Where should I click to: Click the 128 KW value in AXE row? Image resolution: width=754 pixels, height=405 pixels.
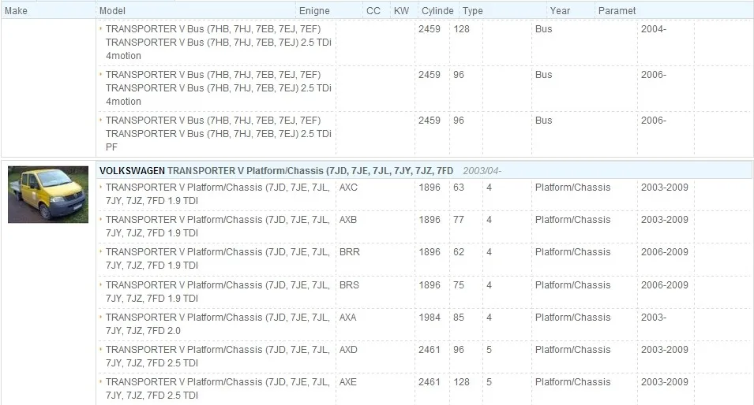click(462, 382)
